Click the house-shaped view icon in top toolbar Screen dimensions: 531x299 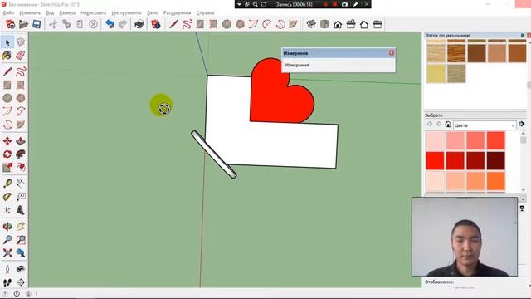pyautogui.click(x=338, y=24)
